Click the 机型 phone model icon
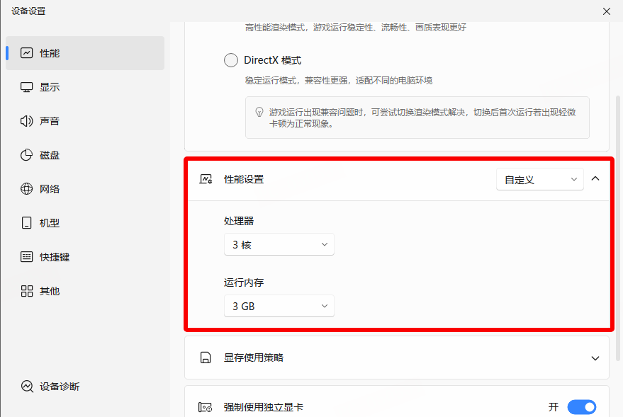 click(27, 223)
